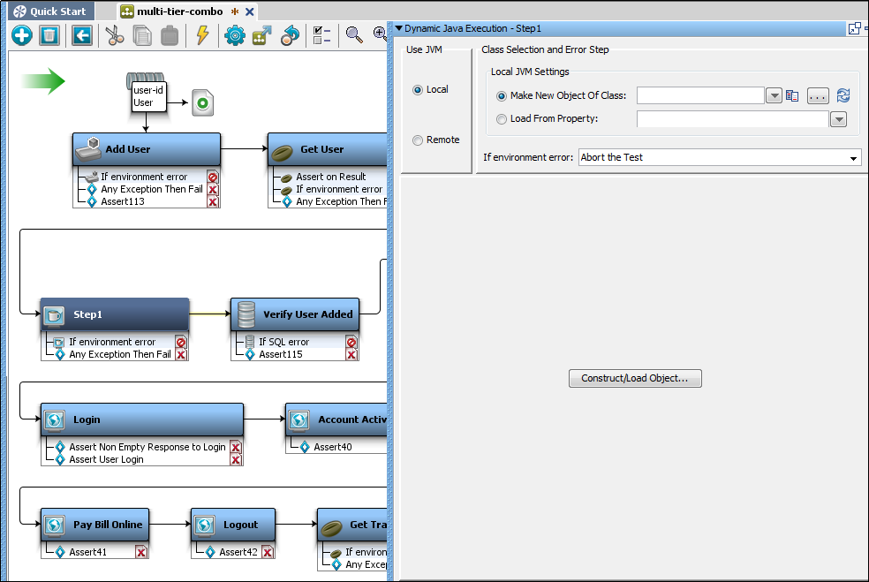Run the test with the lightning bolt icon

[x=201, y=35]
